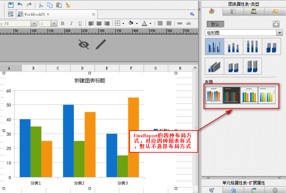Collapse panel with the right down triangle

(x=280, y=178)
